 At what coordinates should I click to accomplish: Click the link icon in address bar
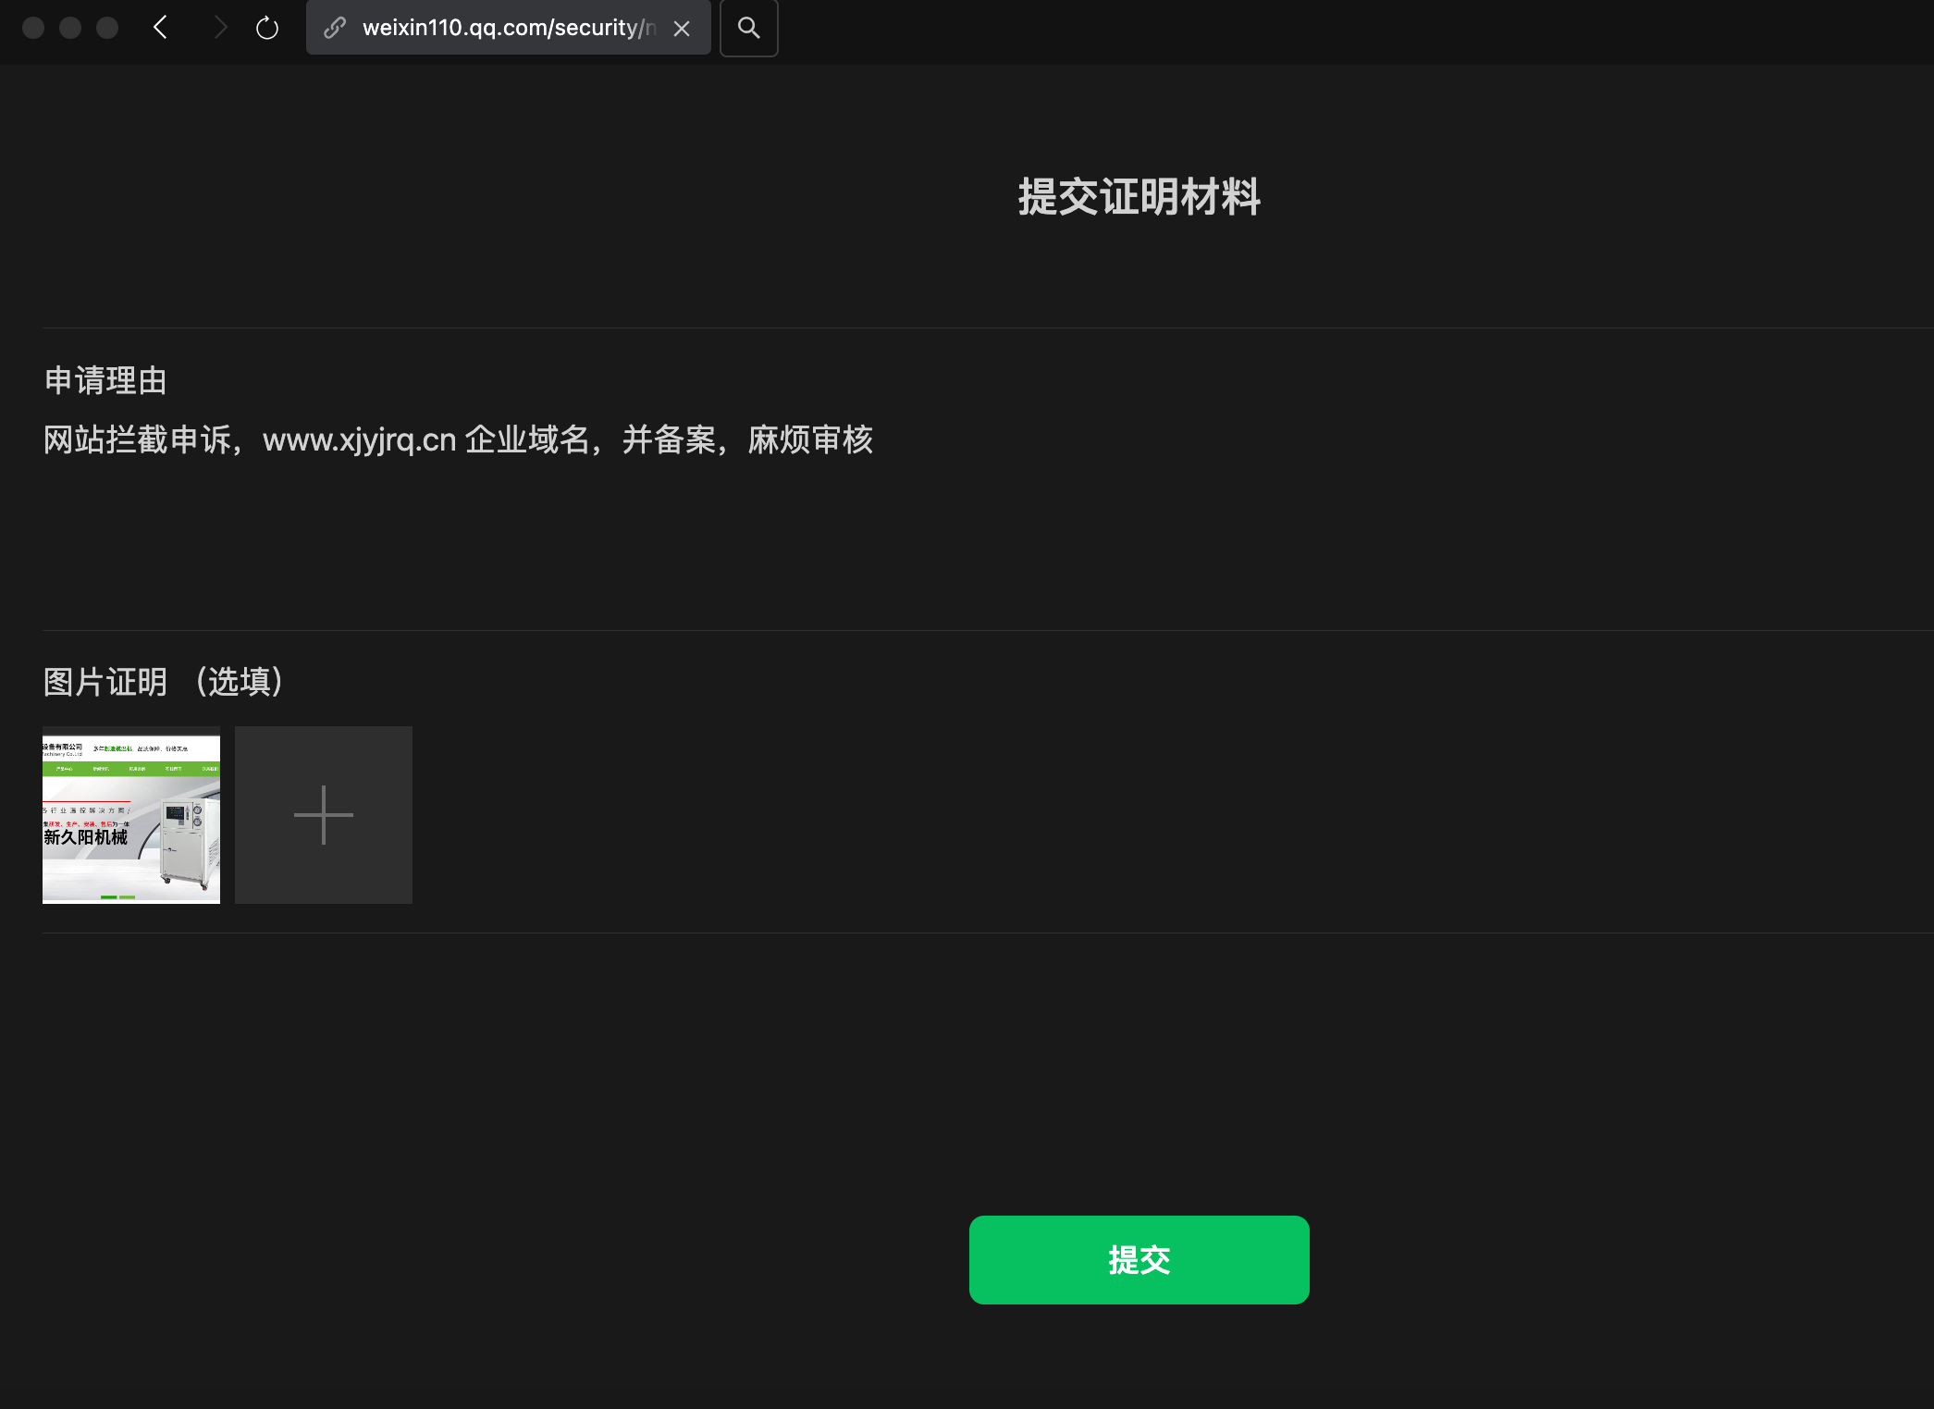pyautogui.click(x=335, y=28)
